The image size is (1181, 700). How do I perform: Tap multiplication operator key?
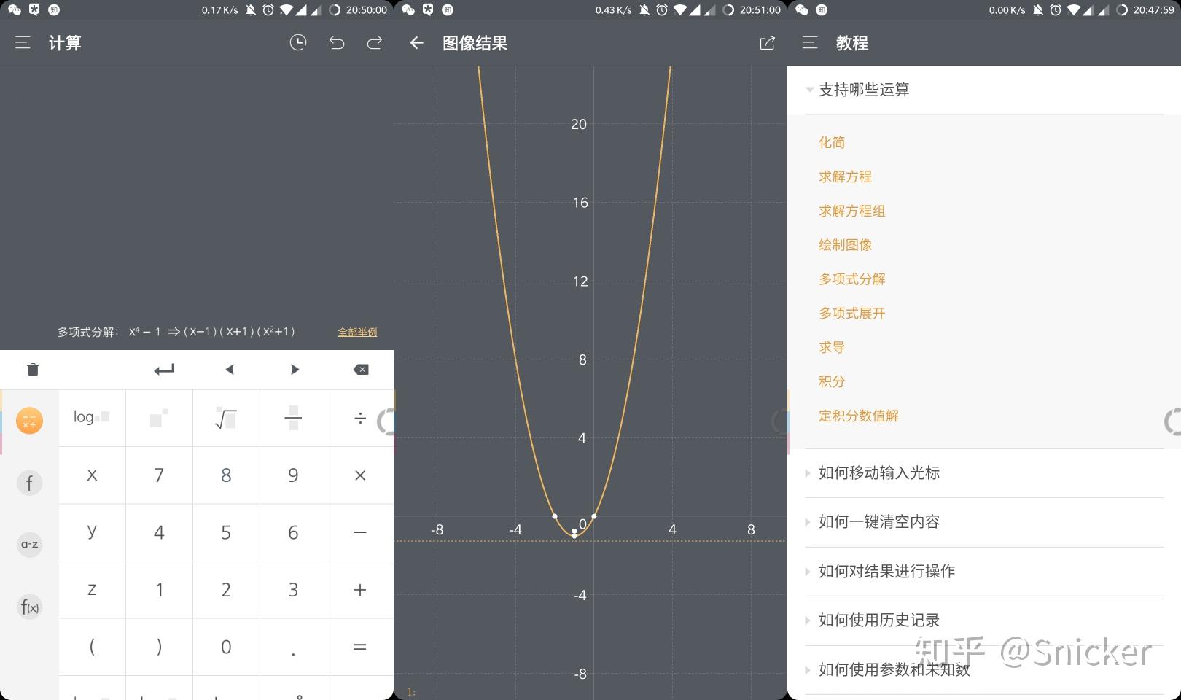(360, 475)
